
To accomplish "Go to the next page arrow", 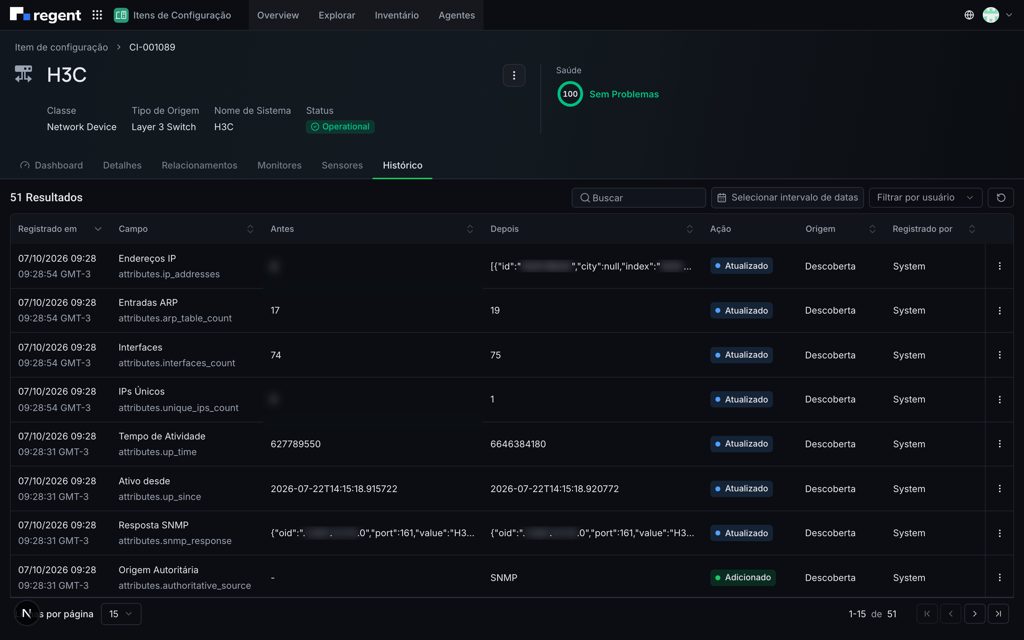I will point(975,614).
